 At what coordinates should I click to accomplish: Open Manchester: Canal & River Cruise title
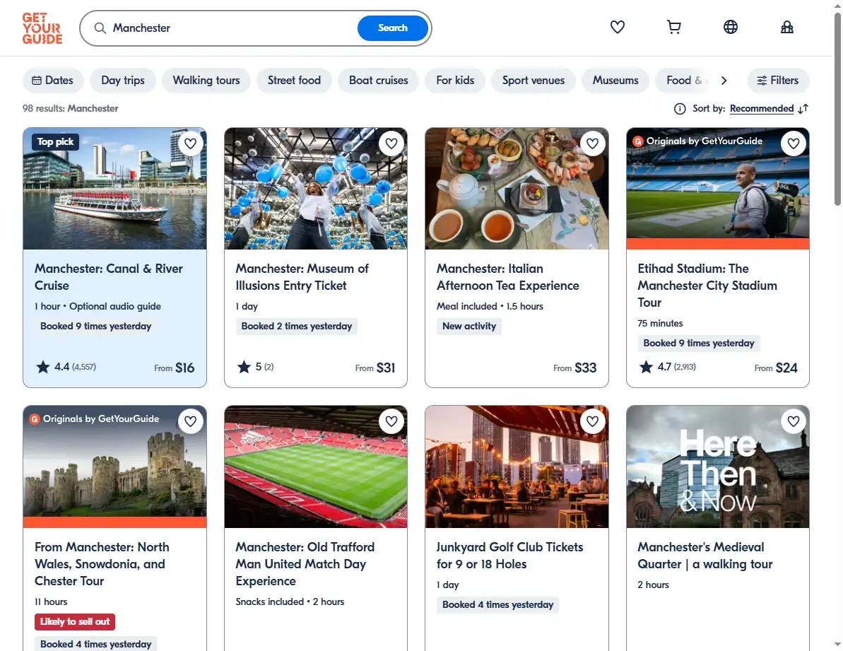click(109, 277)
